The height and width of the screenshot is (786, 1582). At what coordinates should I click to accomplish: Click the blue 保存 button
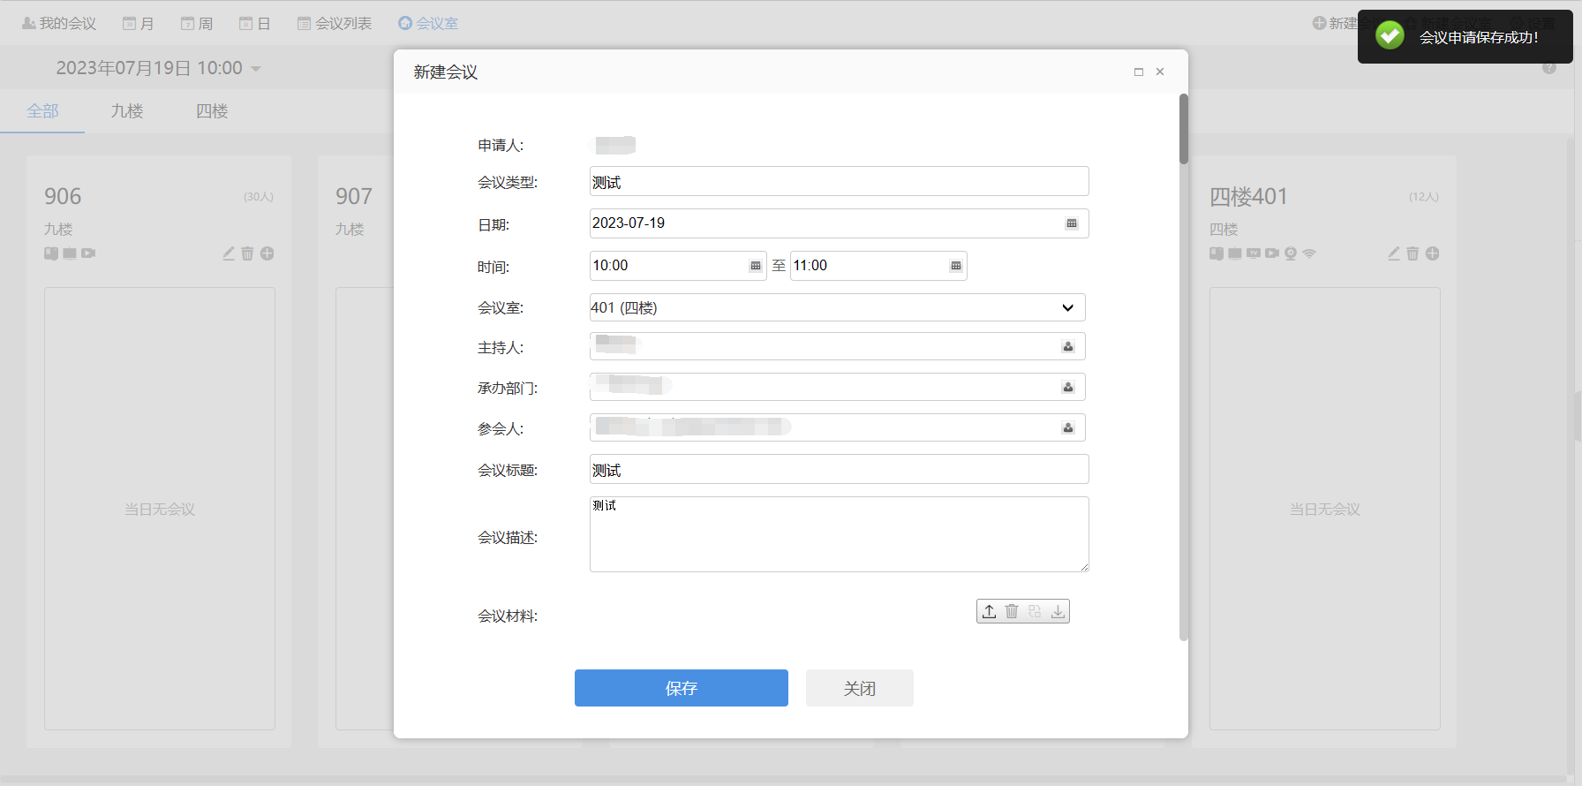point(681,688)
